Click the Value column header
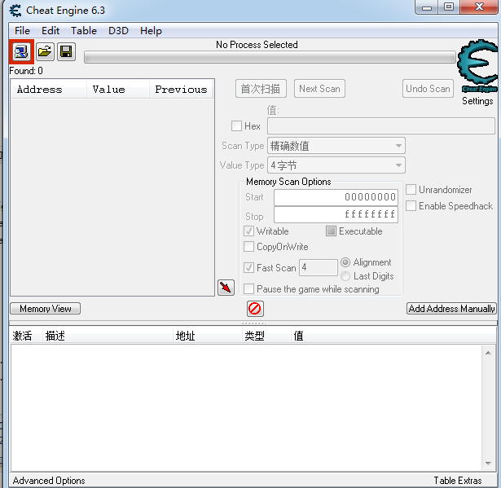Screen dimensions: 501x488 118,90
